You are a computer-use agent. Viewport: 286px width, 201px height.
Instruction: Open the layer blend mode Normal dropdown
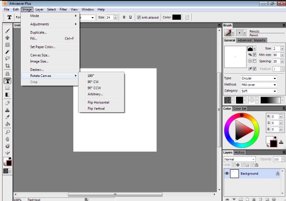240,159
